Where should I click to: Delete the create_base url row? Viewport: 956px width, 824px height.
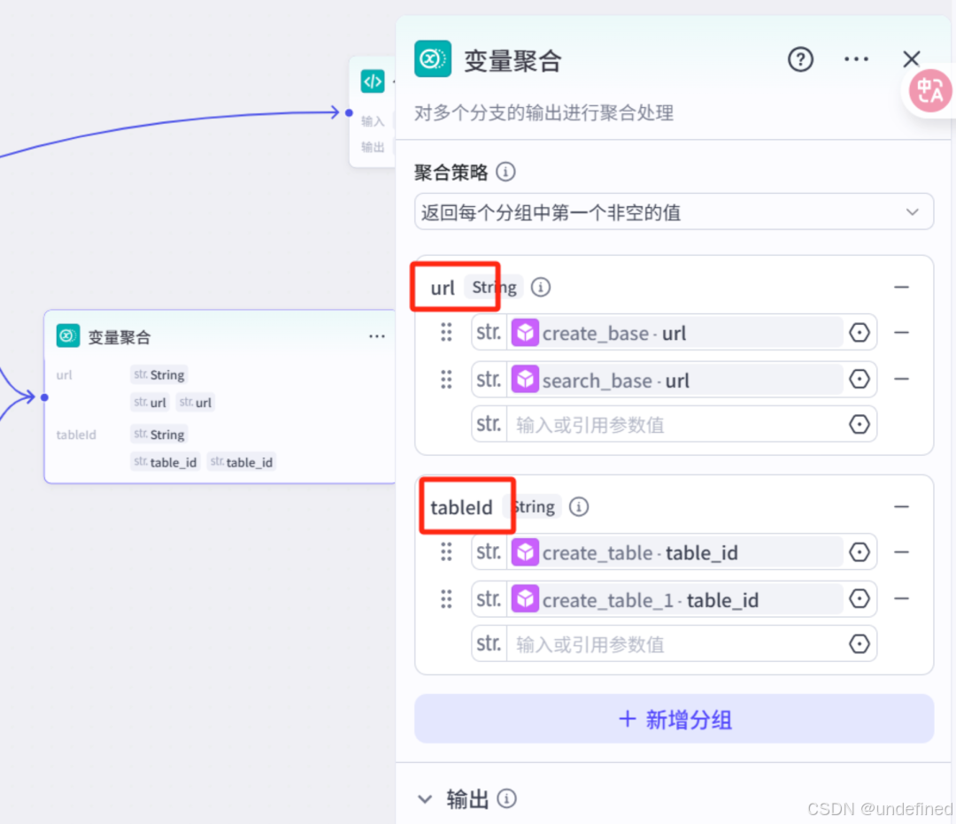[x=901, y=333]
